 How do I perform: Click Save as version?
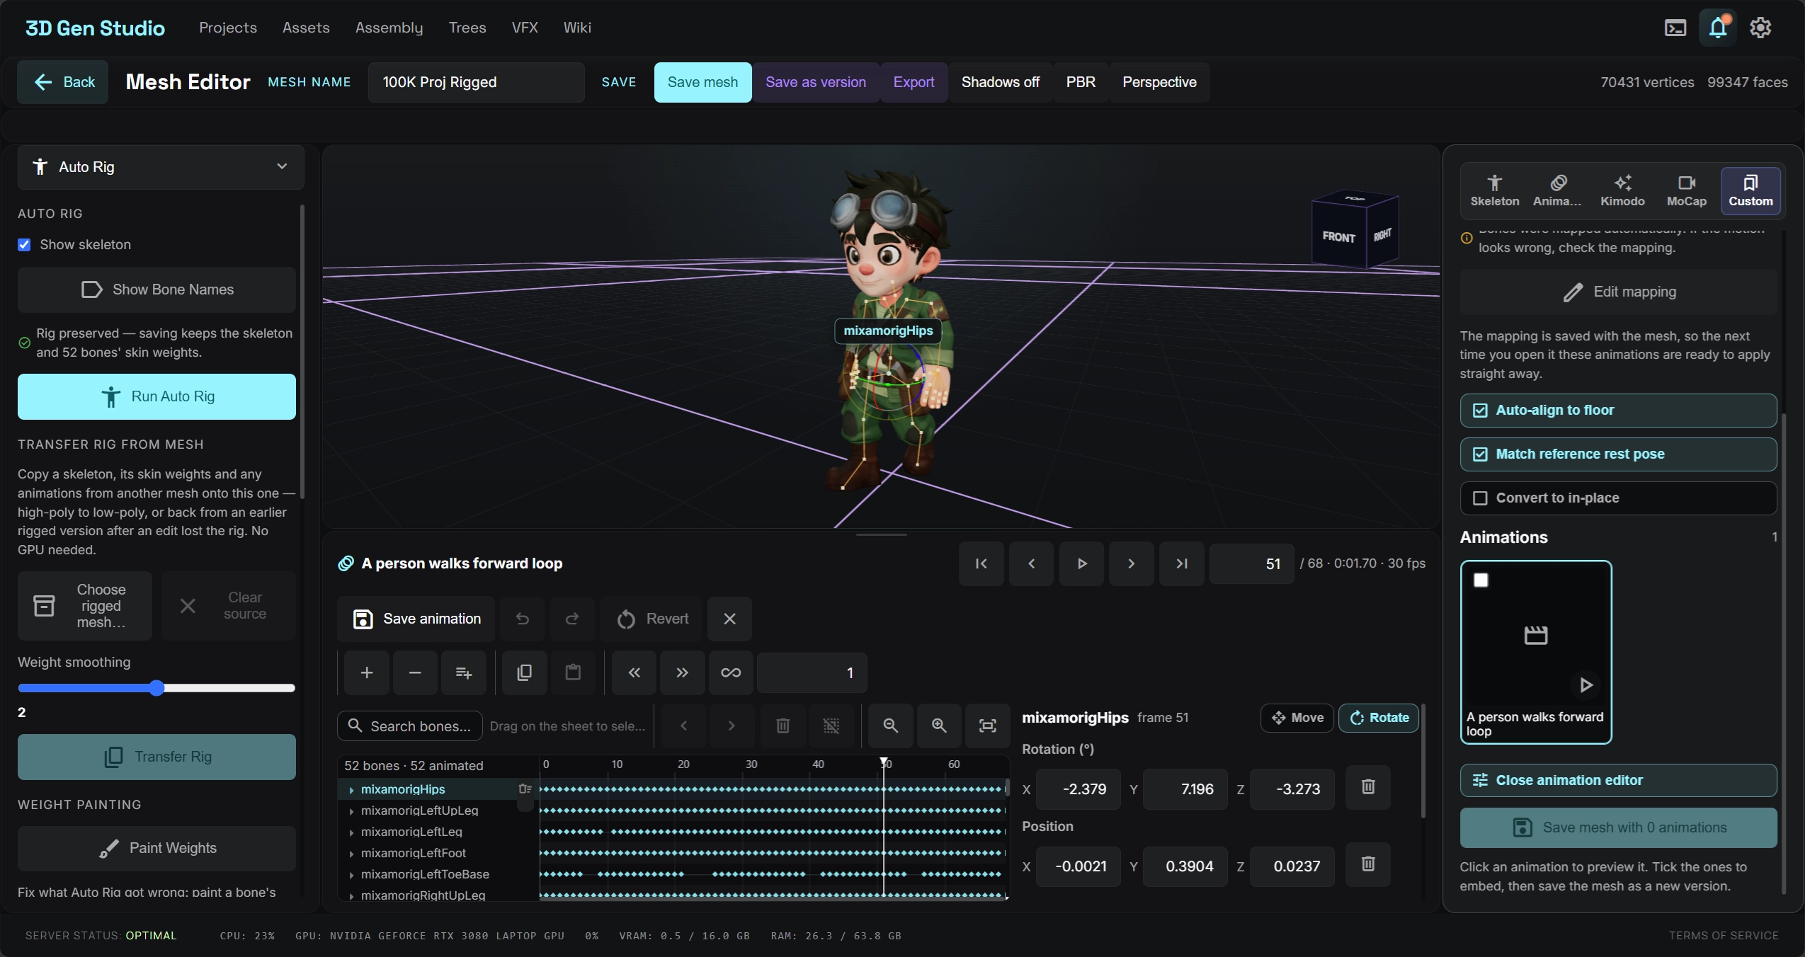coord(815,82)
